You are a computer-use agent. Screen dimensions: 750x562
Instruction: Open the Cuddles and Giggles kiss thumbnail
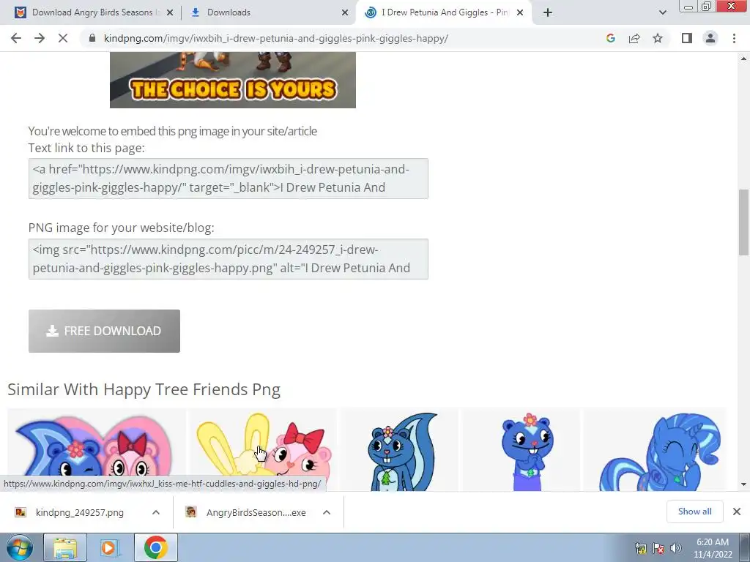pos(262,449)
